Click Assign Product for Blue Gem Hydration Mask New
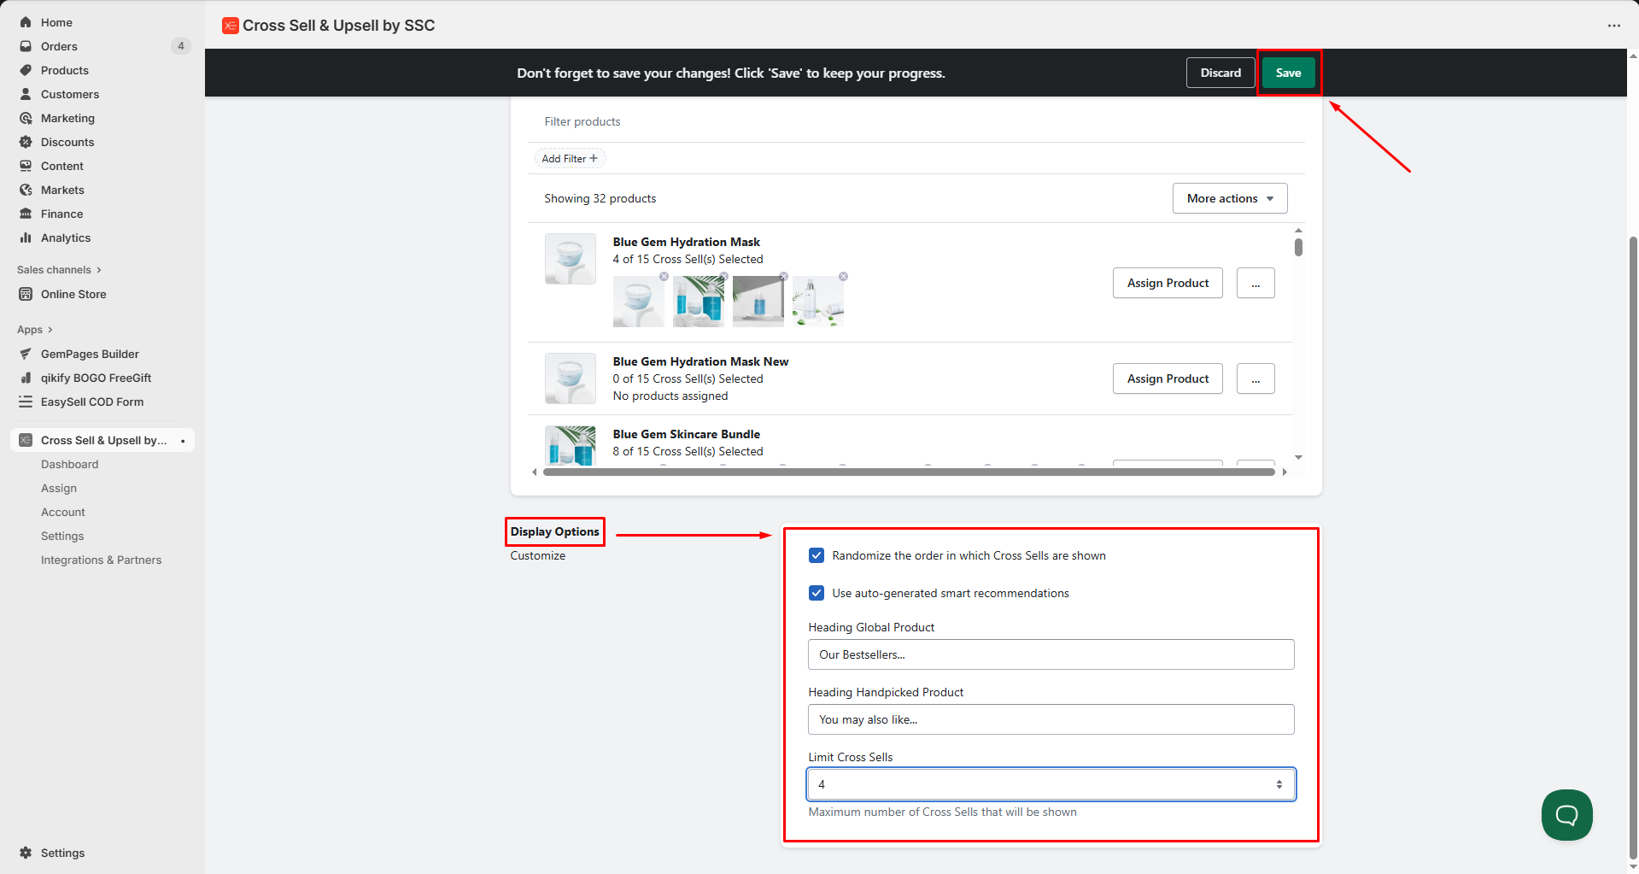Image resolution: width=1639 pixels, height=874 pixels. point(1167,378)
